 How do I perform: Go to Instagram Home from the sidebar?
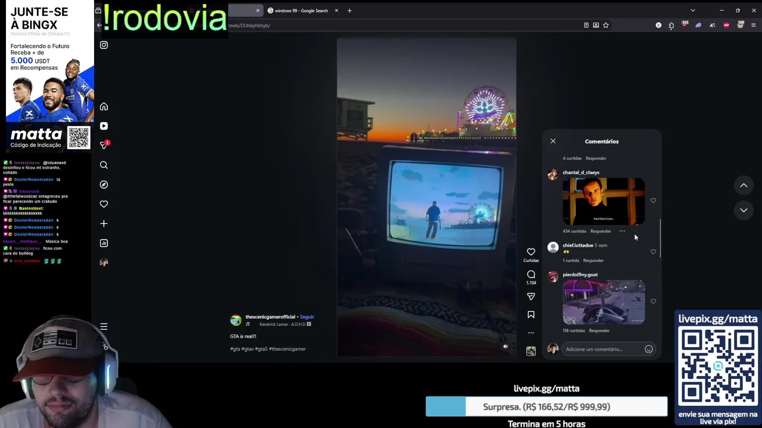tap(104, 106)
